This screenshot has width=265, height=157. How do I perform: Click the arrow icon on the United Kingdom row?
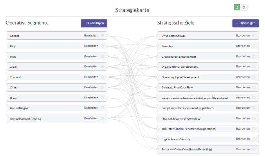(x=102, y=108)
